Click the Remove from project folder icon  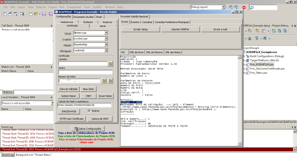[257, 31]
